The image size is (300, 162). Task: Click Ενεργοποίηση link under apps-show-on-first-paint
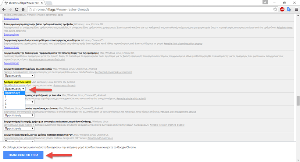point(11,63)
